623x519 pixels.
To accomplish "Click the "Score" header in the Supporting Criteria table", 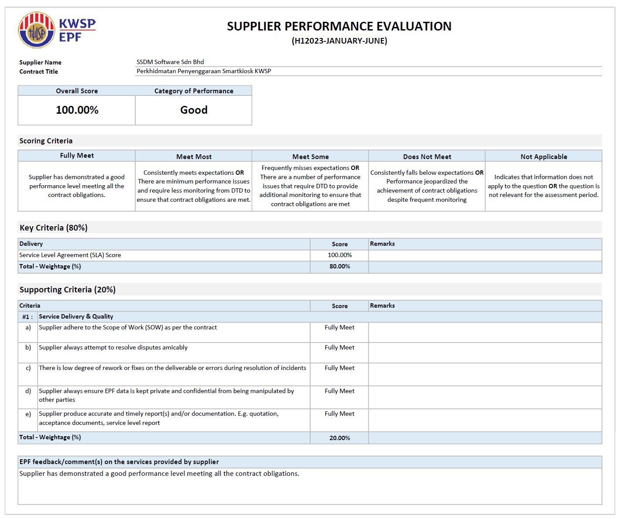I will (x=339, y=306).
